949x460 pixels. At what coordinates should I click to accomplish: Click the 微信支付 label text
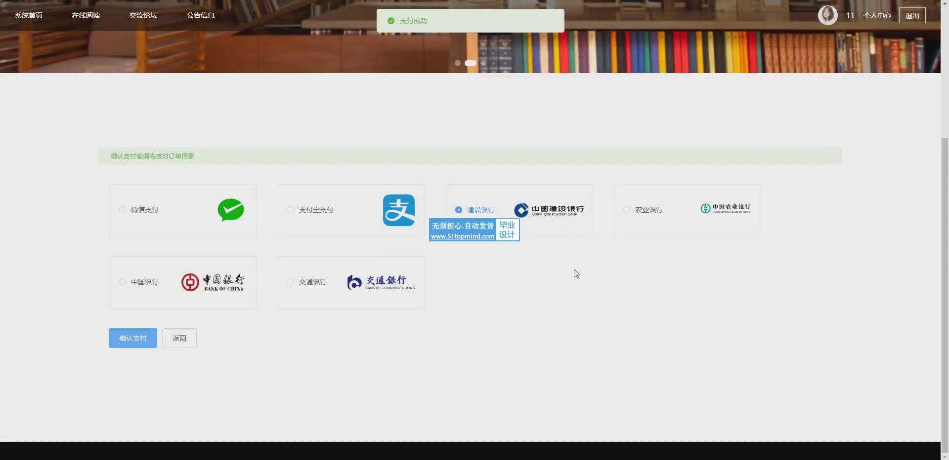tap(145, 210)
